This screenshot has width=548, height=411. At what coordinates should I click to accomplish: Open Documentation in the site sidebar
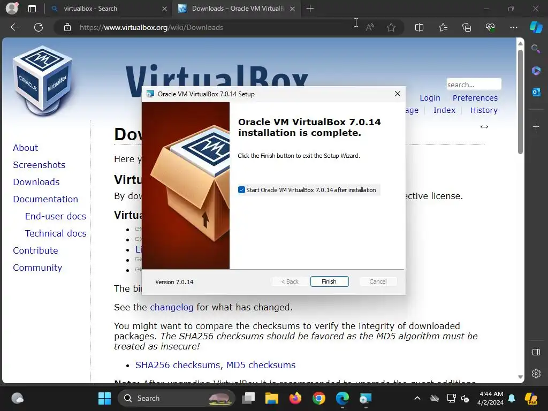[45, 199]
